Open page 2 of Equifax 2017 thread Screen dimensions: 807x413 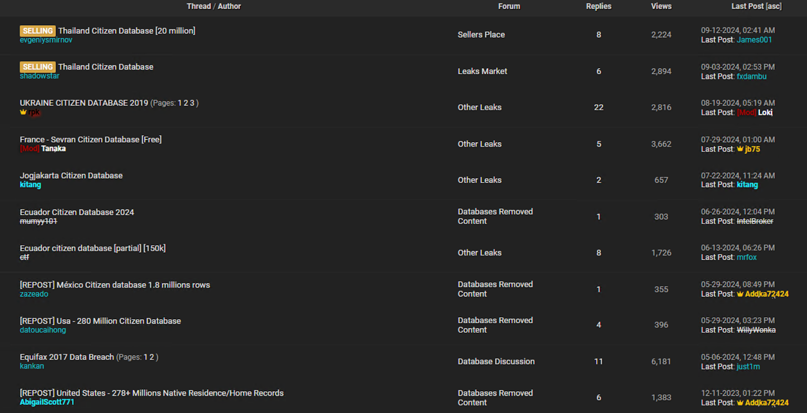152,357
